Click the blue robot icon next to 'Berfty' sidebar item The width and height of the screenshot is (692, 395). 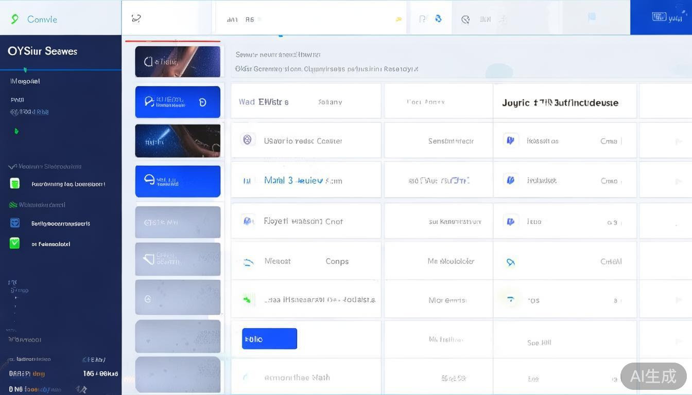tap(15, 223)
